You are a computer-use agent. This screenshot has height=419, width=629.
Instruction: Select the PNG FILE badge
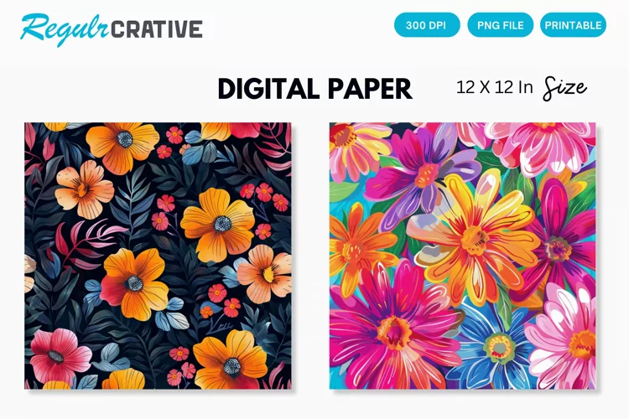tap(500, 25)
